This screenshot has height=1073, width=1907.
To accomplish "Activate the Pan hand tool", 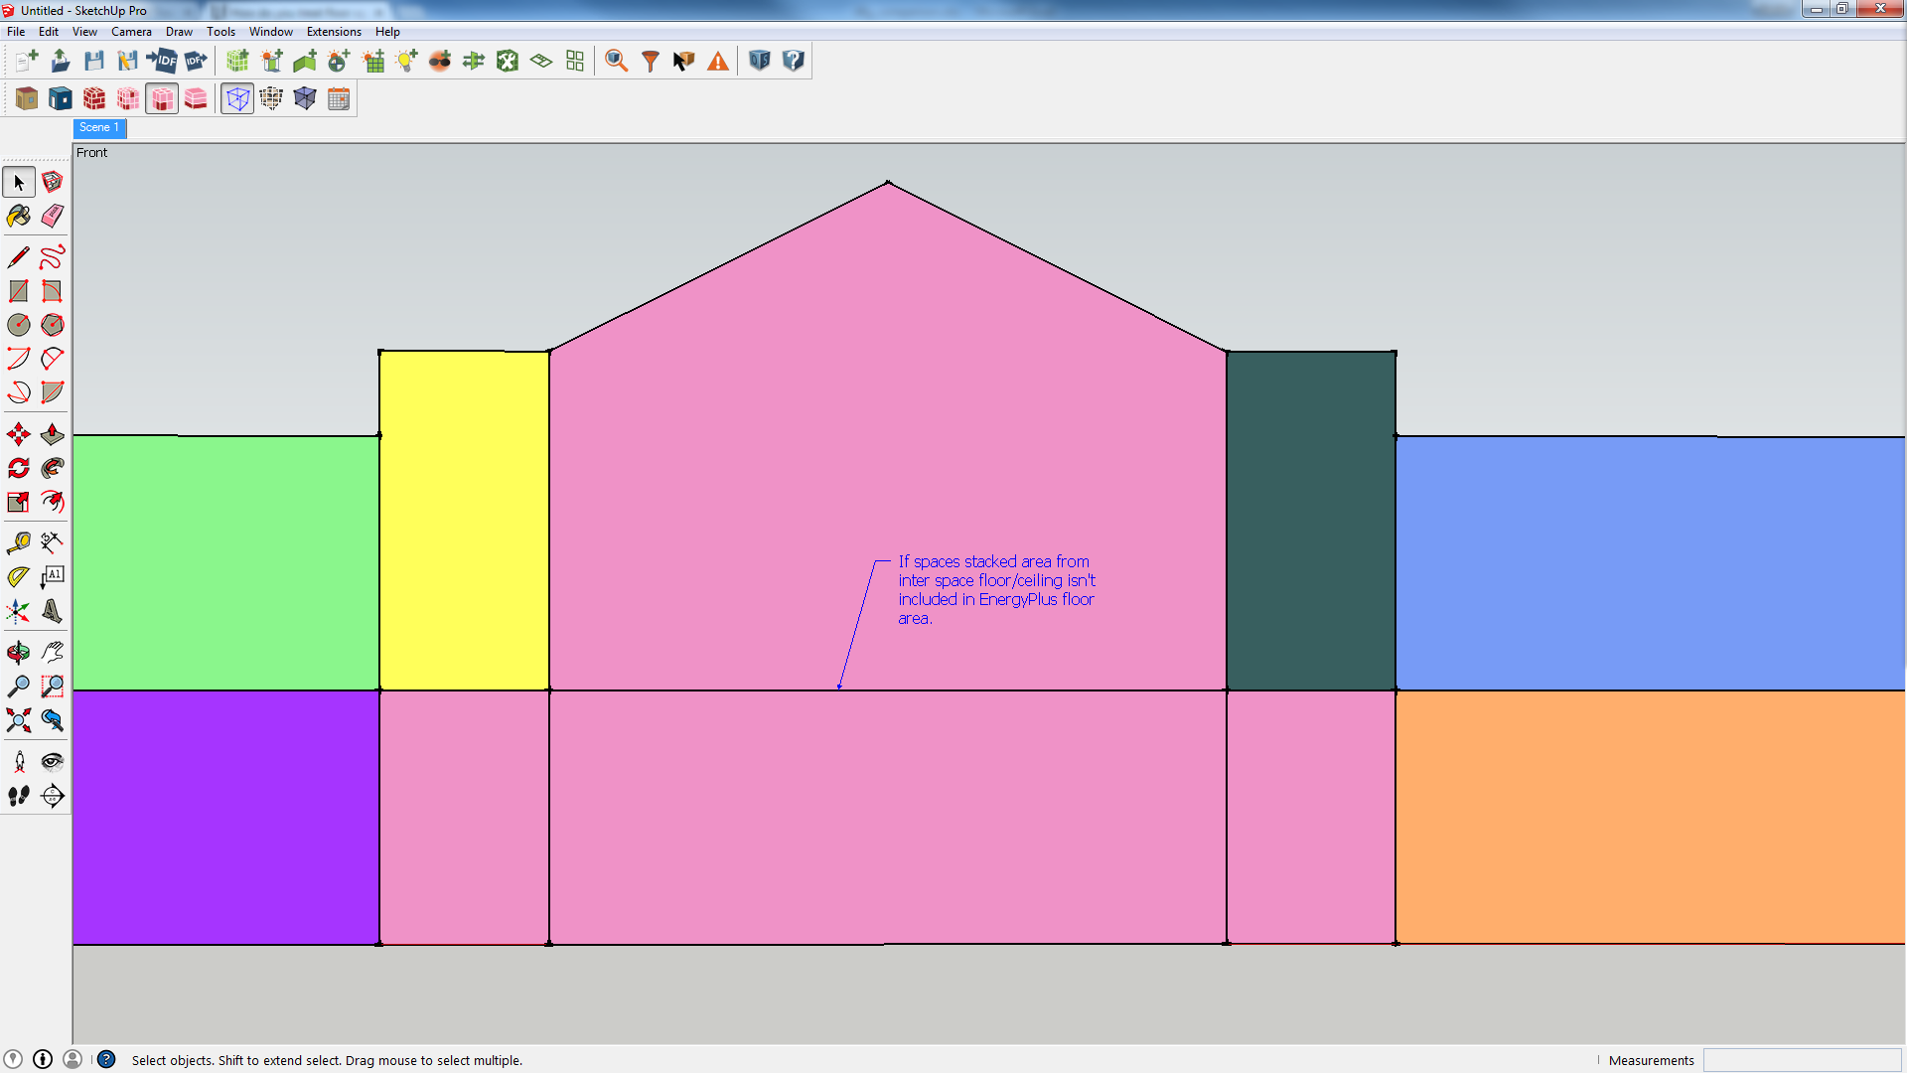I will pyautogui.click(x=53, y=653).
